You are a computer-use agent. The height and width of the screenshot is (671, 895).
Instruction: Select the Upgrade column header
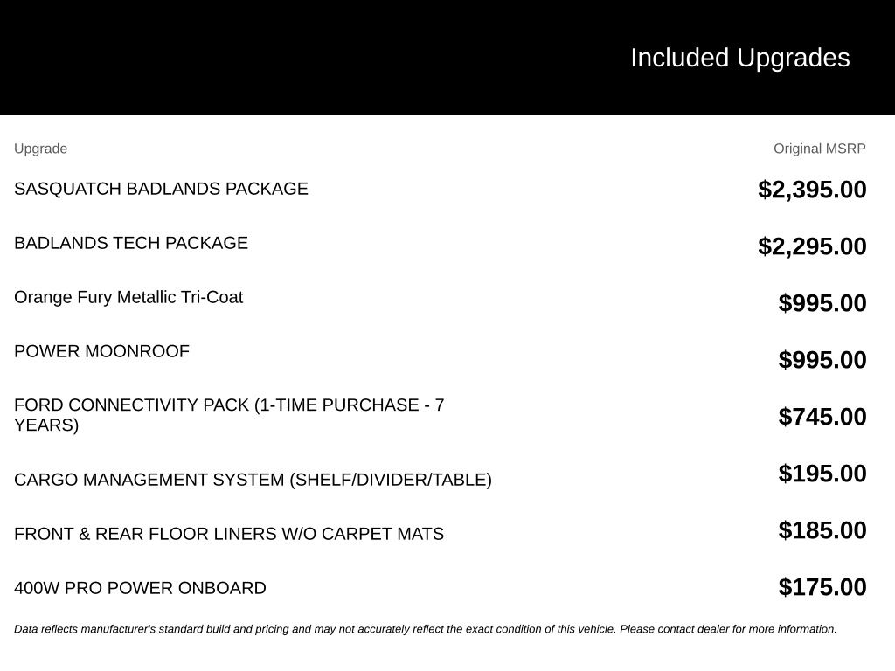(40, 149)
